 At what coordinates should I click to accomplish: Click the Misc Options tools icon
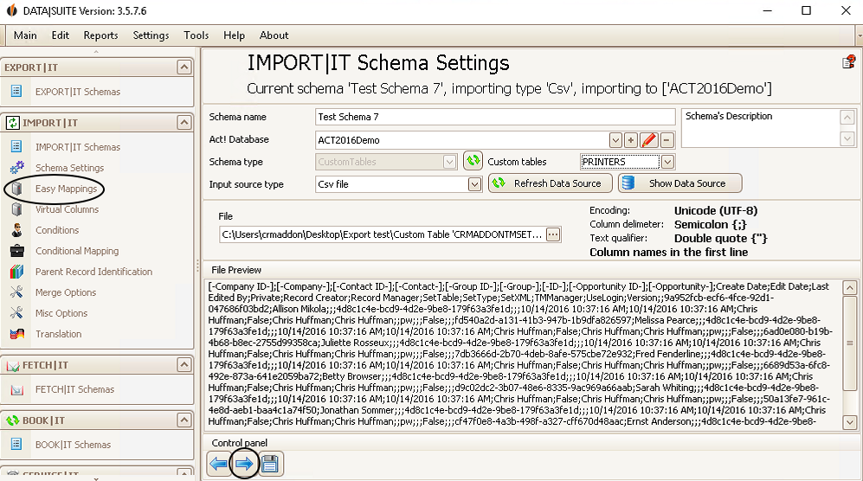pos(17,313)
